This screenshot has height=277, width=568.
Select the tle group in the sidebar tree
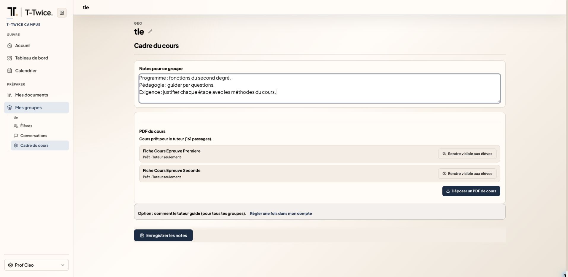click(x=16, y=118)
